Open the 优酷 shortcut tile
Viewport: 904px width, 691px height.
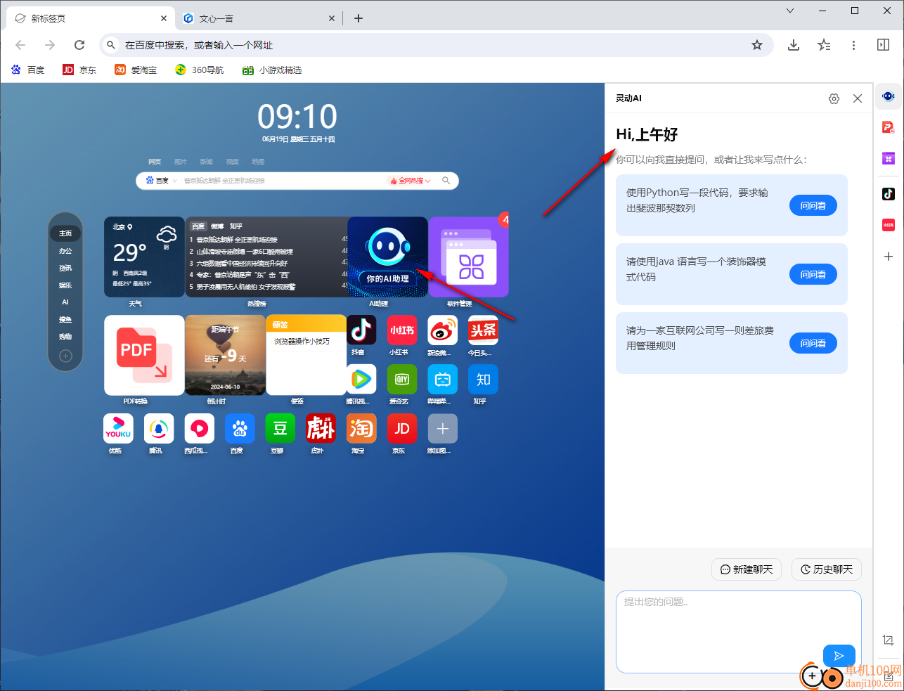pyautogui.click(x=118, y=429)
